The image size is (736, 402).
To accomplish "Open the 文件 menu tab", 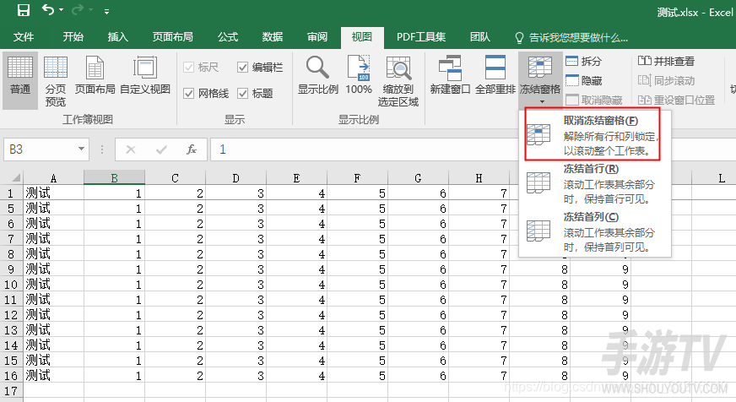I will click(24, 37).
